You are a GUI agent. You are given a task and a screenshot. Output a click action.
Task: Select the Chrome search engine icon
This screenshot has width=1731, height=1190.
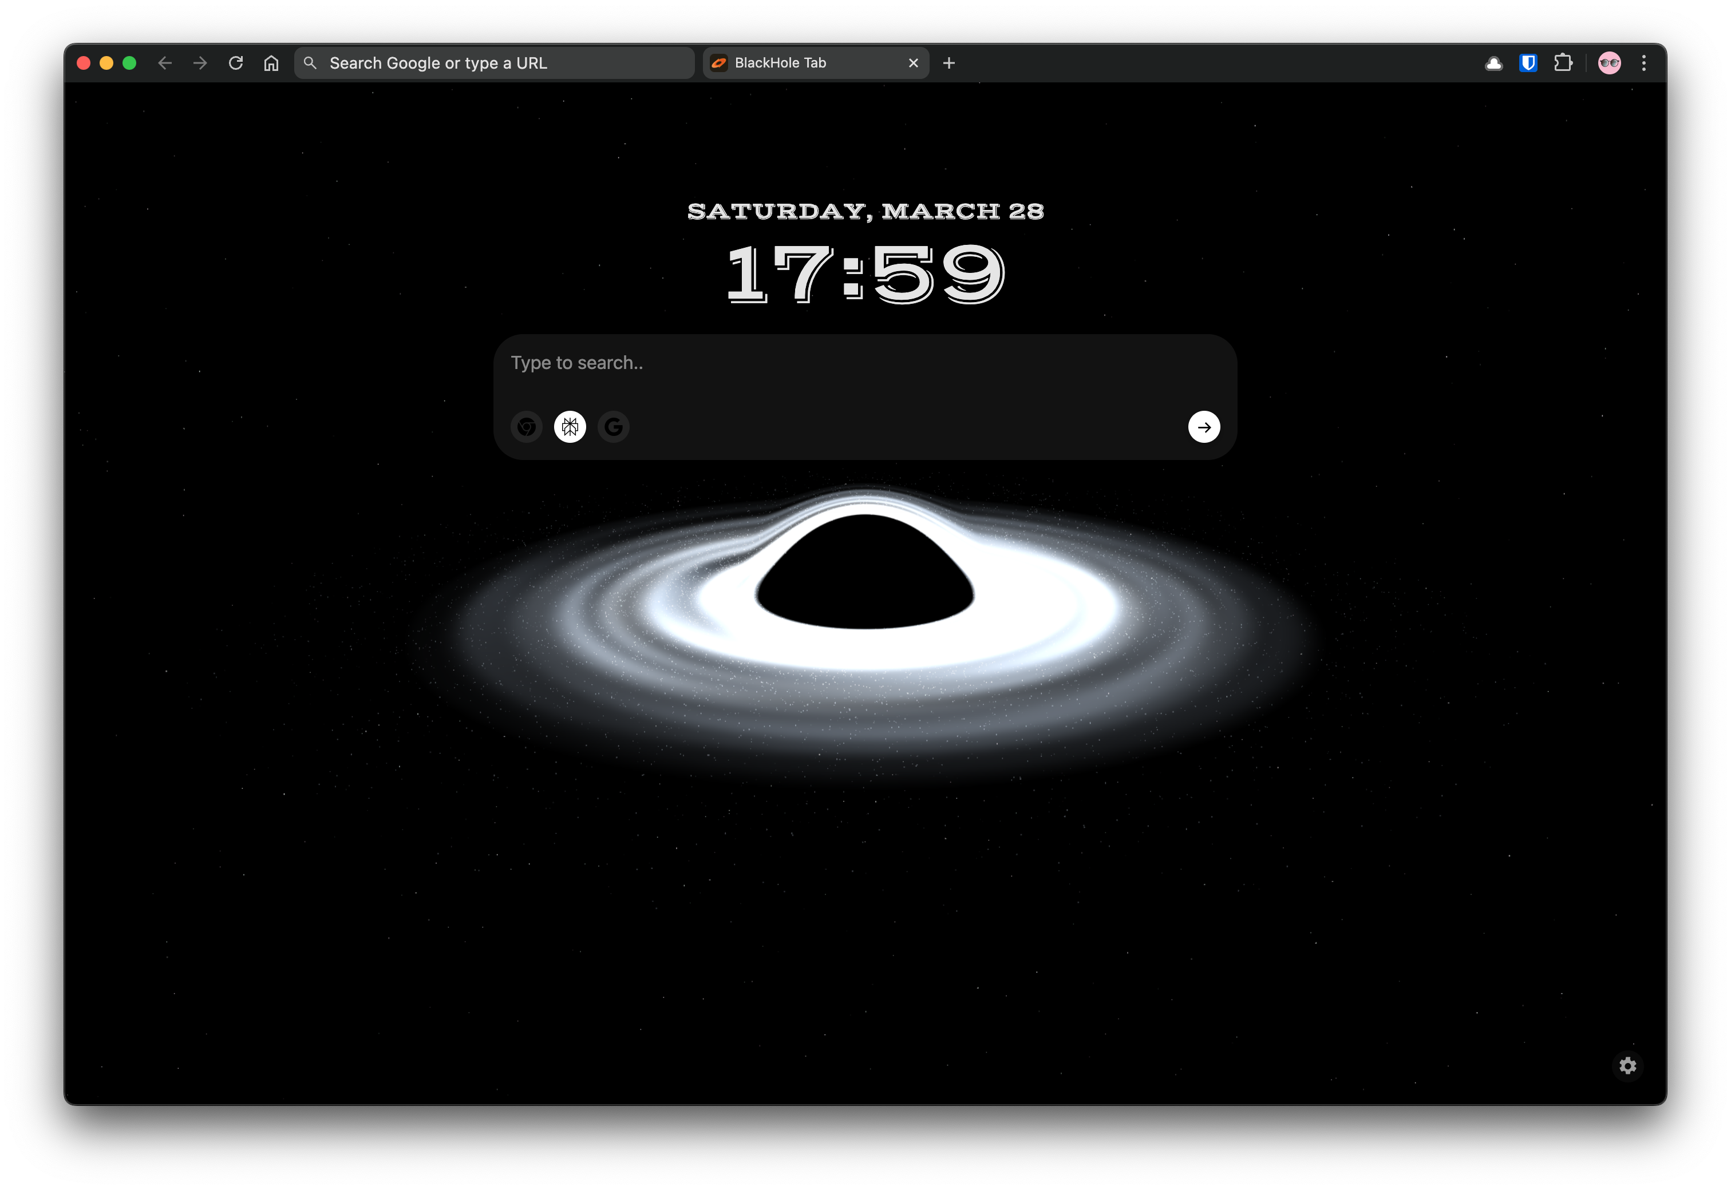(x=527, y=427)
